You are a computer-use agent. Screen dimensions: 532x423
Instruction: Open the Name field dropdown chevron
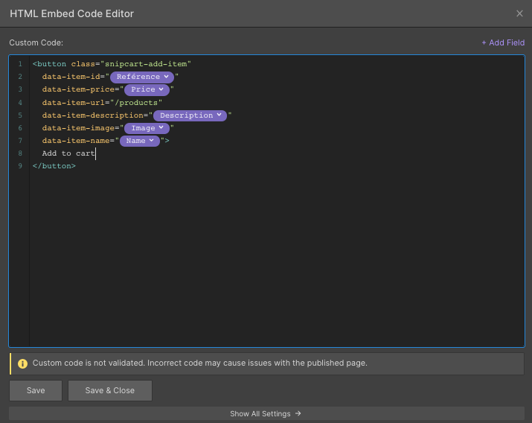151,141
